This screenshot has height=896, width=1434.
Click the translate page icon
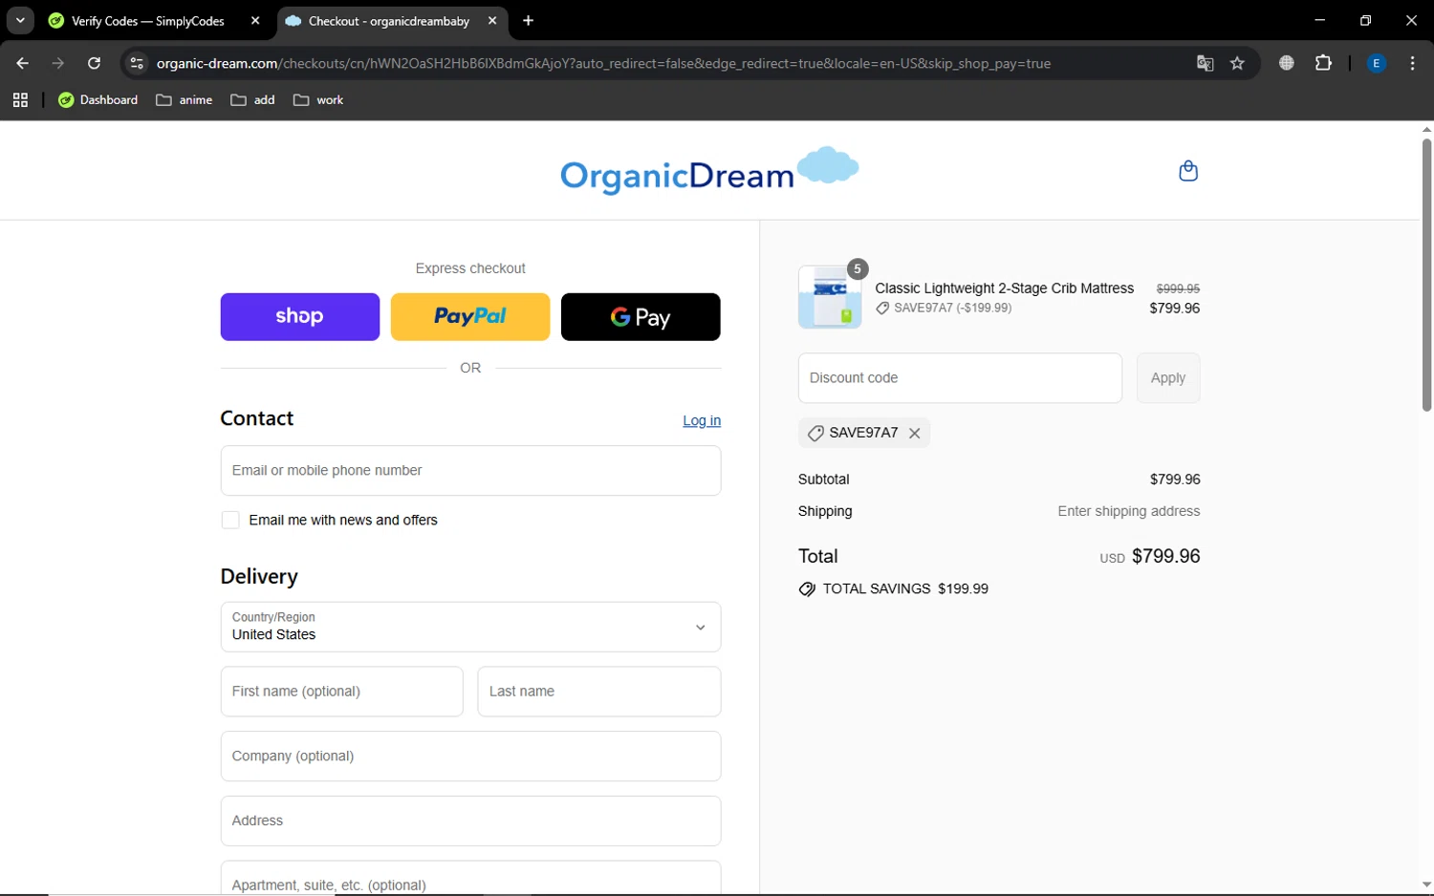[x=1205, y=63]
